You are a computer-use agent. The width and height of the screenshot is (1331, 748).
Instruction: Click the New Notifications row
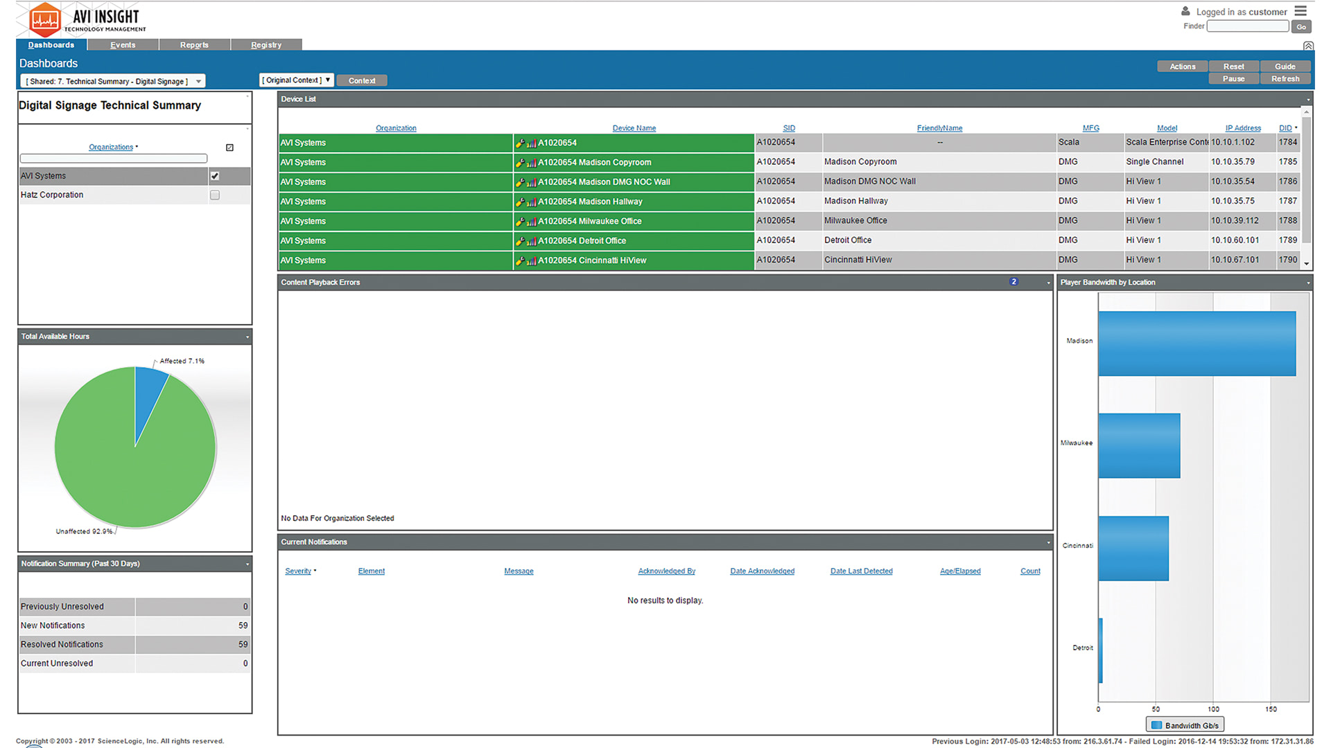[x=134, y=625]
